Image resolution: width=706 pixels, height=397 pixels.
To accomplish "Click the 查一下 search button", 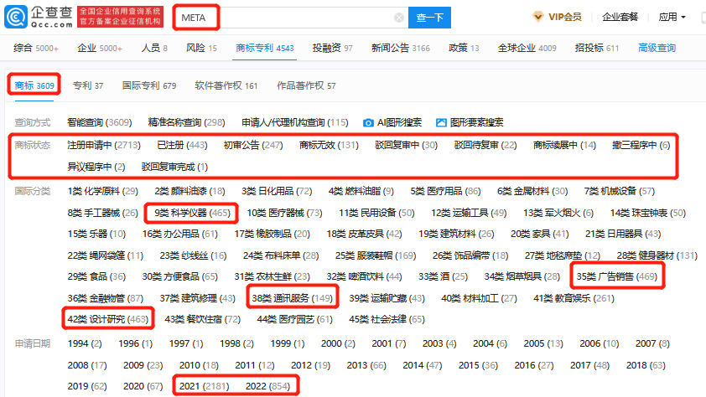I will [429, 18].
